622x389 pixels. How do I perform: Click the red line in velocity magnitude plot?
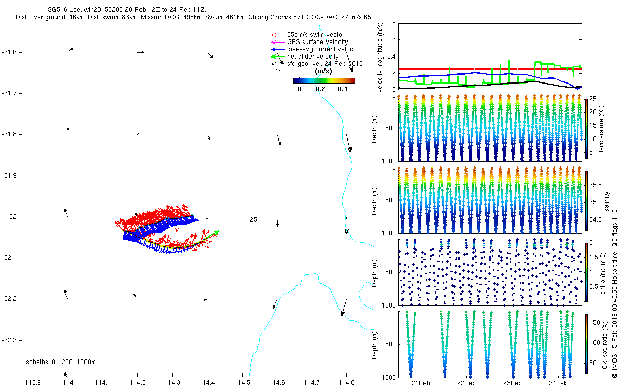(489, 69)
